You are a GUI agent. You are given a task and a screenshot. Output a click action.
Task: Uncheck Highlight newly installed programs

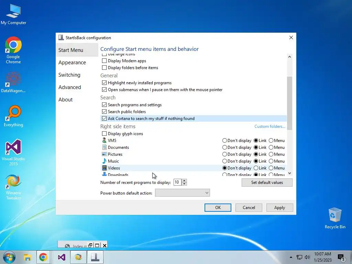pyautogui.click(x=104, y=83)
